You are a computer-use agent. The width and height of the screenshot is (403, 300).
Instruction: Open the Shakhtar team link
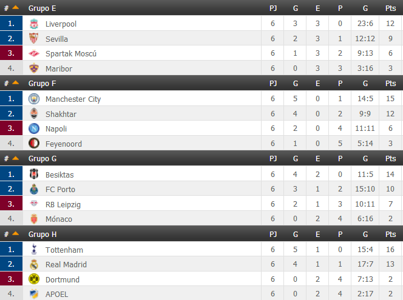(x=61, y=114)
